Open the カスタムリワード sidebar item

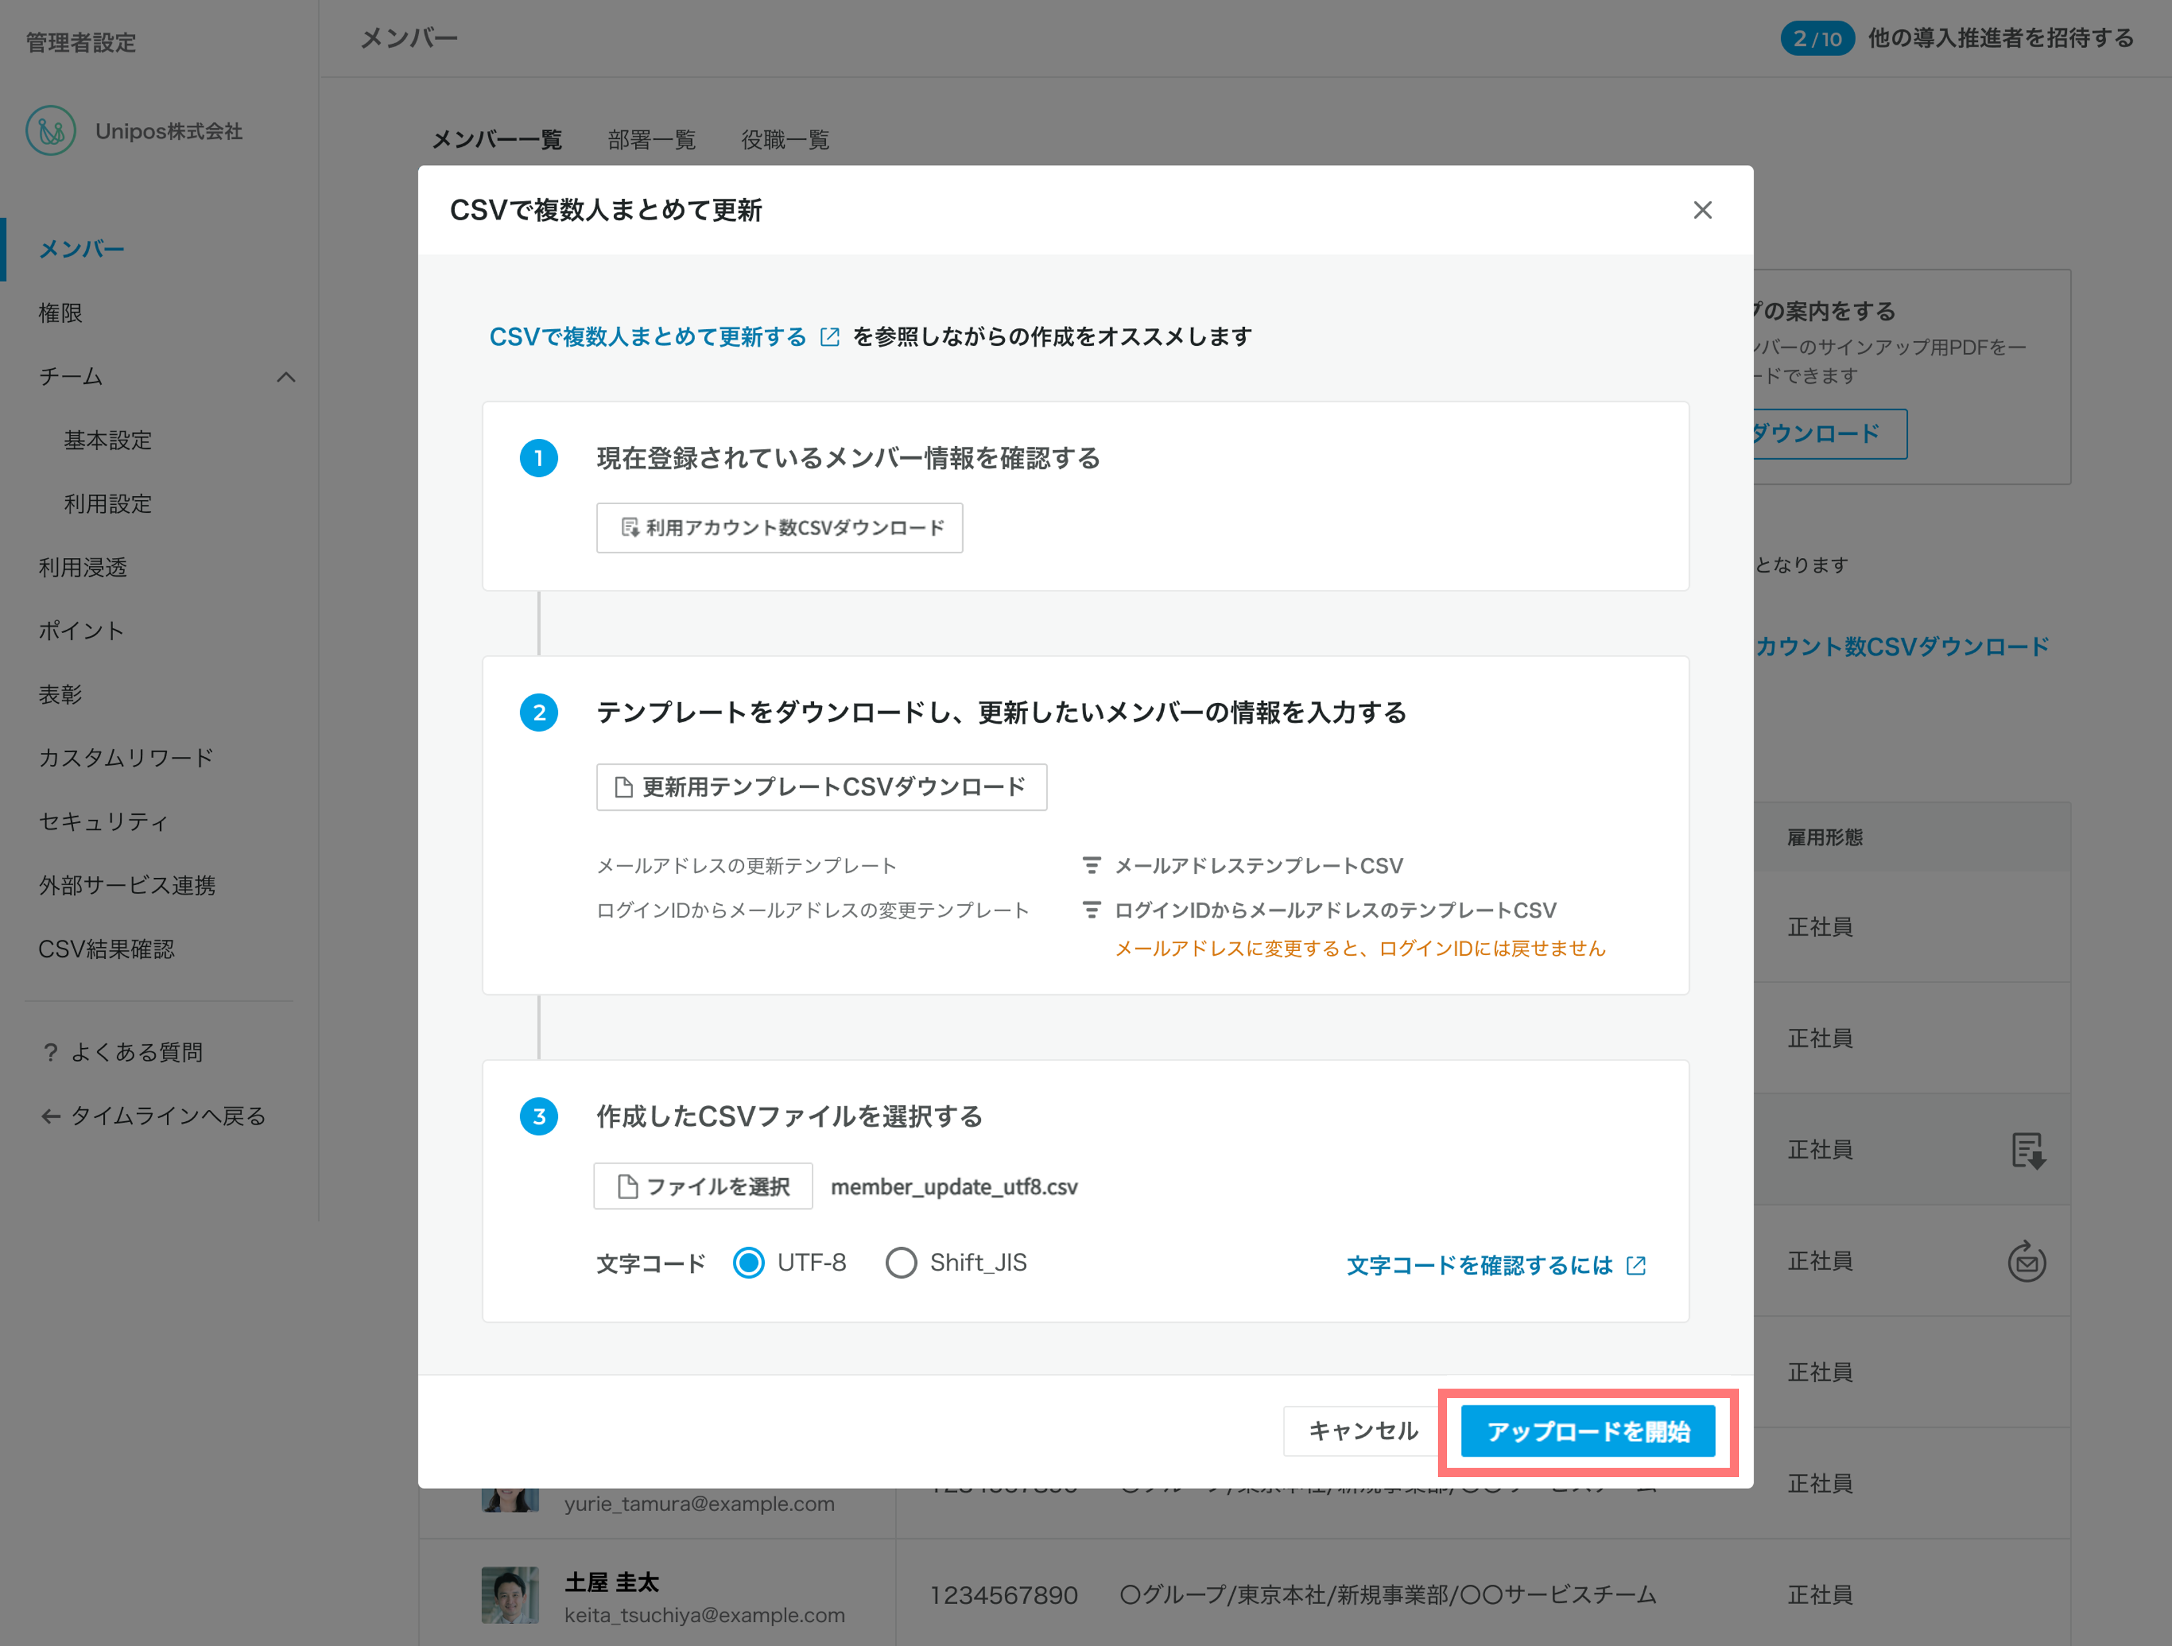[x=126, y=758]
